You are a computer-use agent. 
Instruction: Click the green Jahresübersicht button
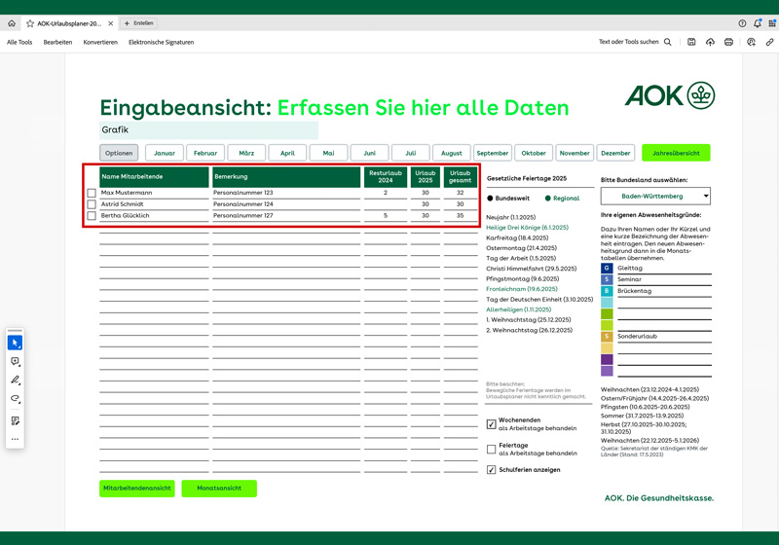pyautogui.click(x=676, y=153)
